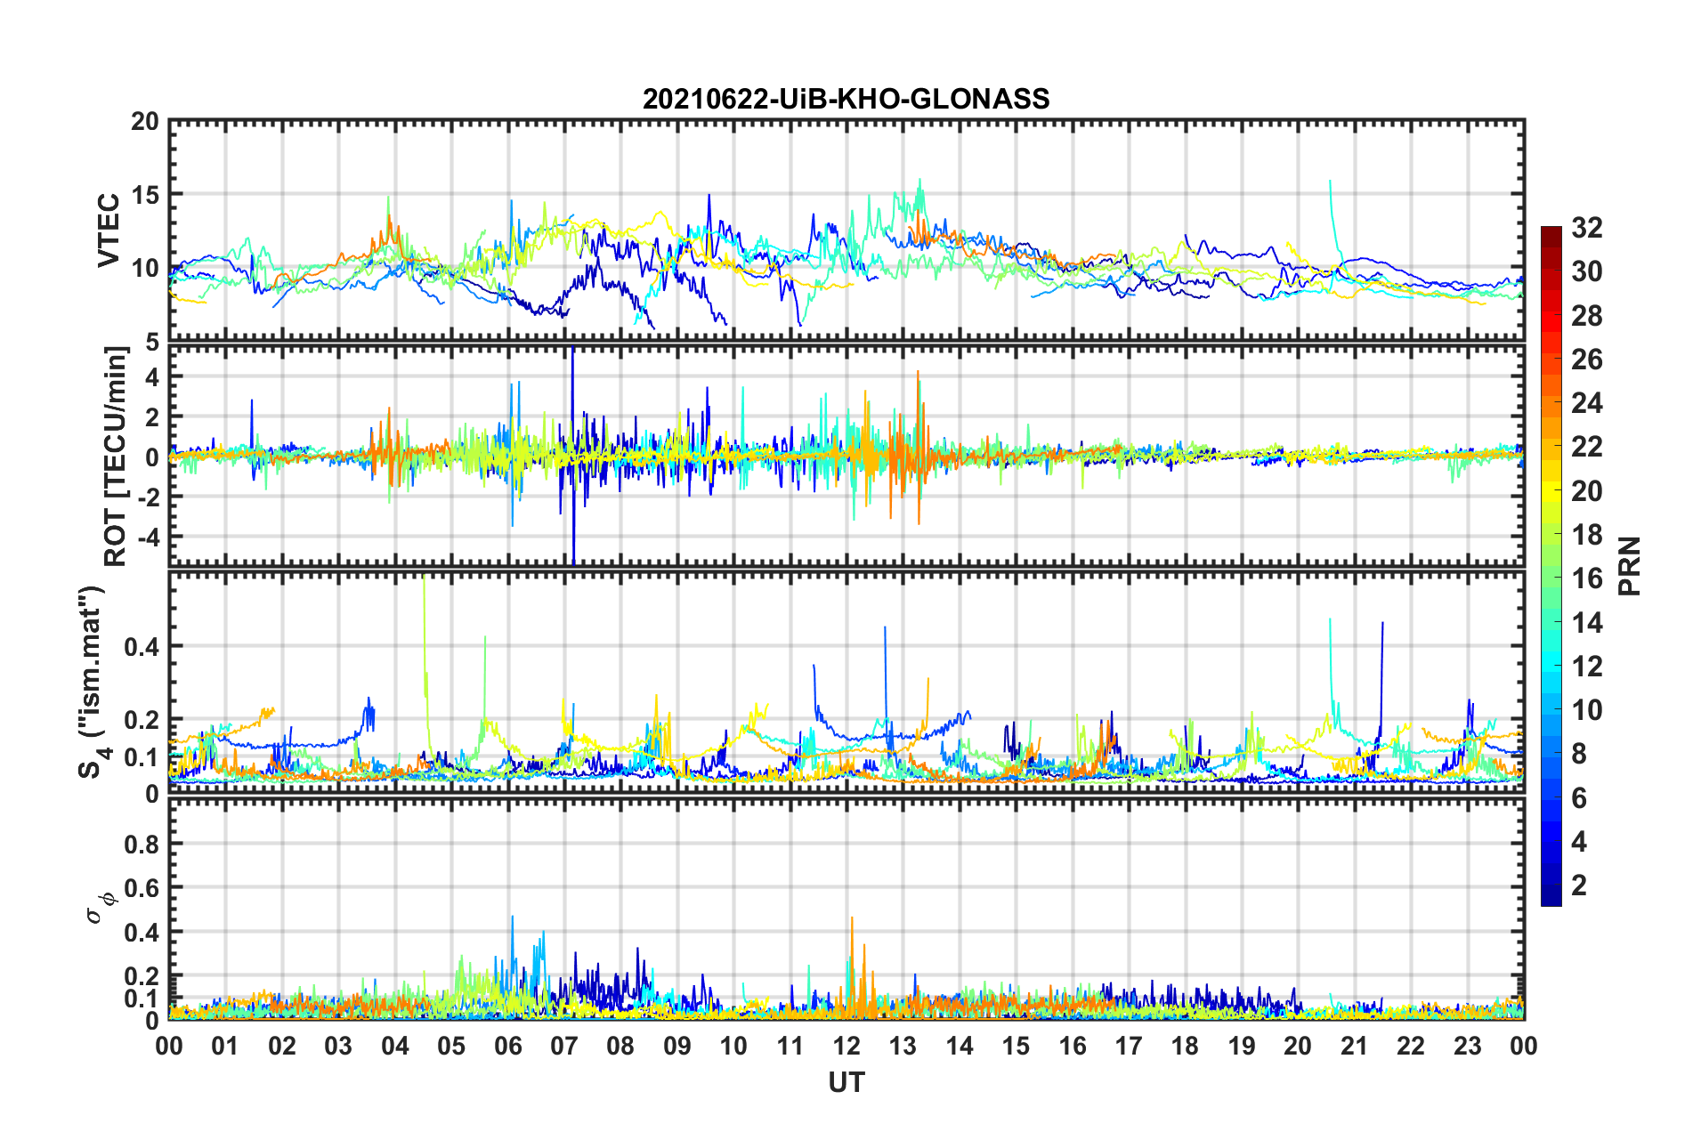Click colorbar tick label 4
Image resolution: width=1693 pixels, height=1132 pixels.
pos(1579,842)
